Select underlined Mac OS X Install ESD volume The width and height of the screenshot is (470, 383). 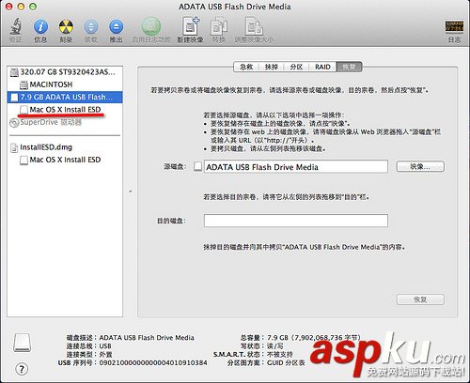point(65,110)
